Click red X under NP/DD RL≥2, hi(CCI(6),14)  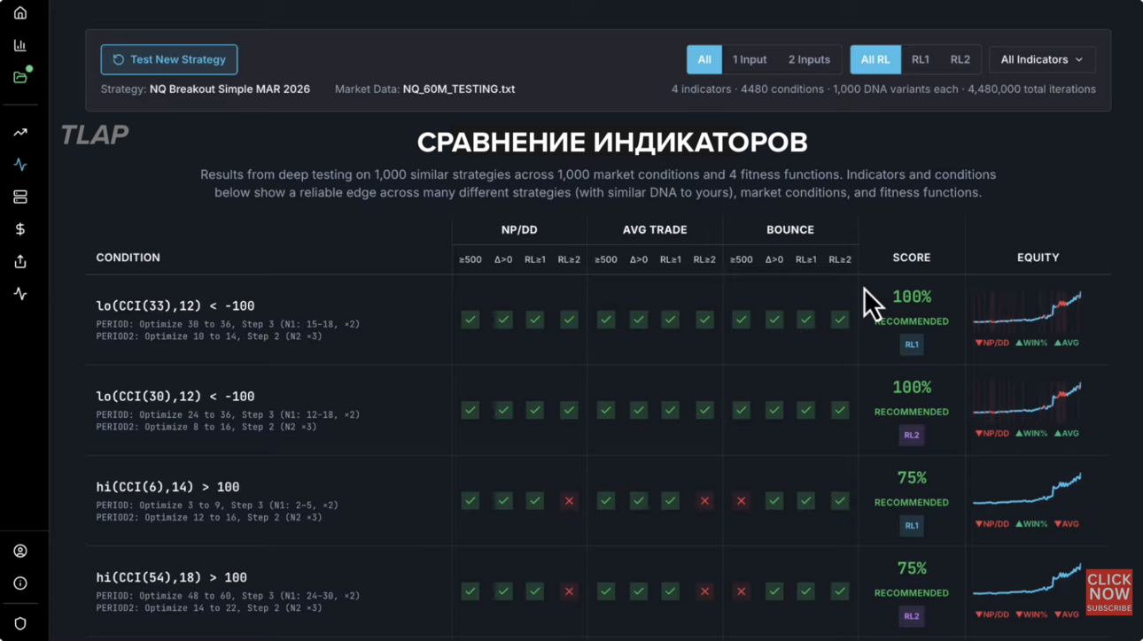pyautogui.click(x=569, y=501)
